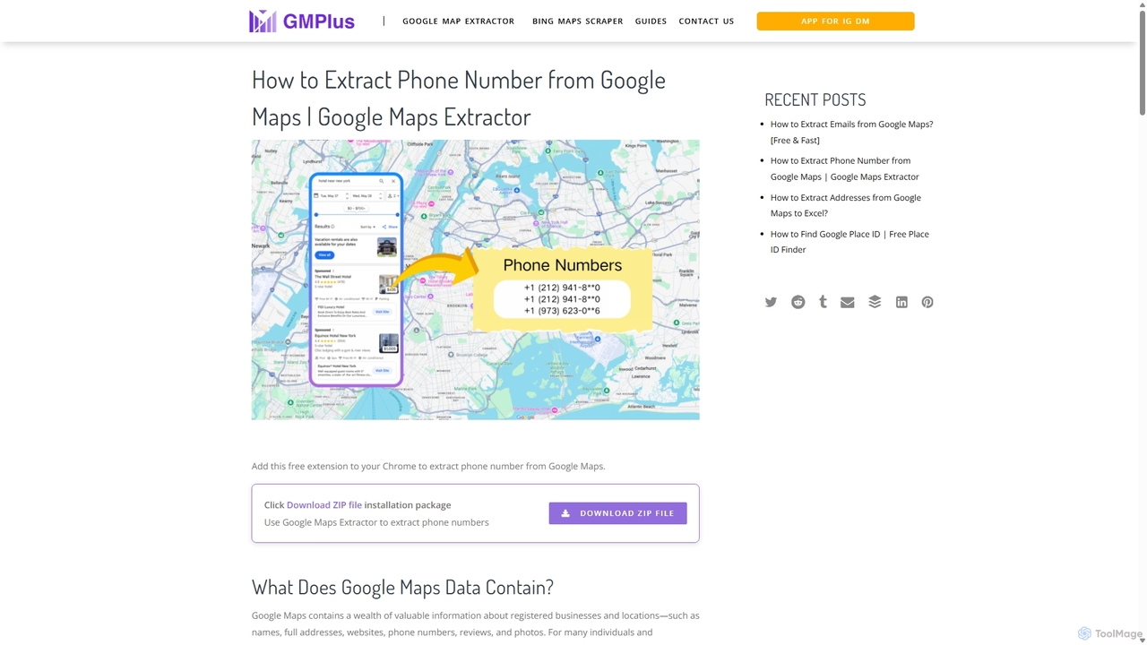Click the GMPlus logo

(x=302, y=21)
